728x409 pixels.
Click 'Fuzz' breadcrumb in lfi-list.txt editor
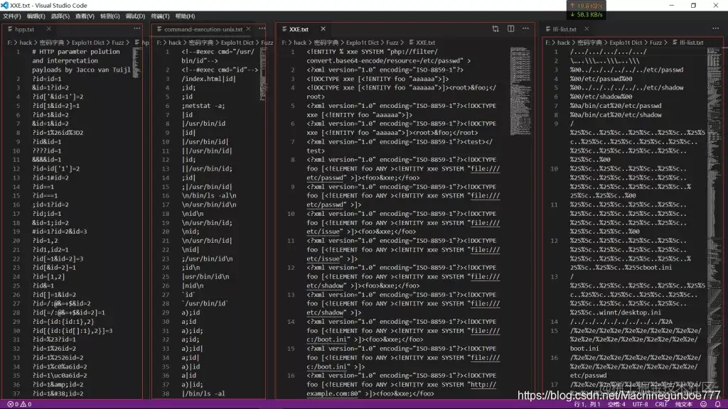[x=655, y=43]
